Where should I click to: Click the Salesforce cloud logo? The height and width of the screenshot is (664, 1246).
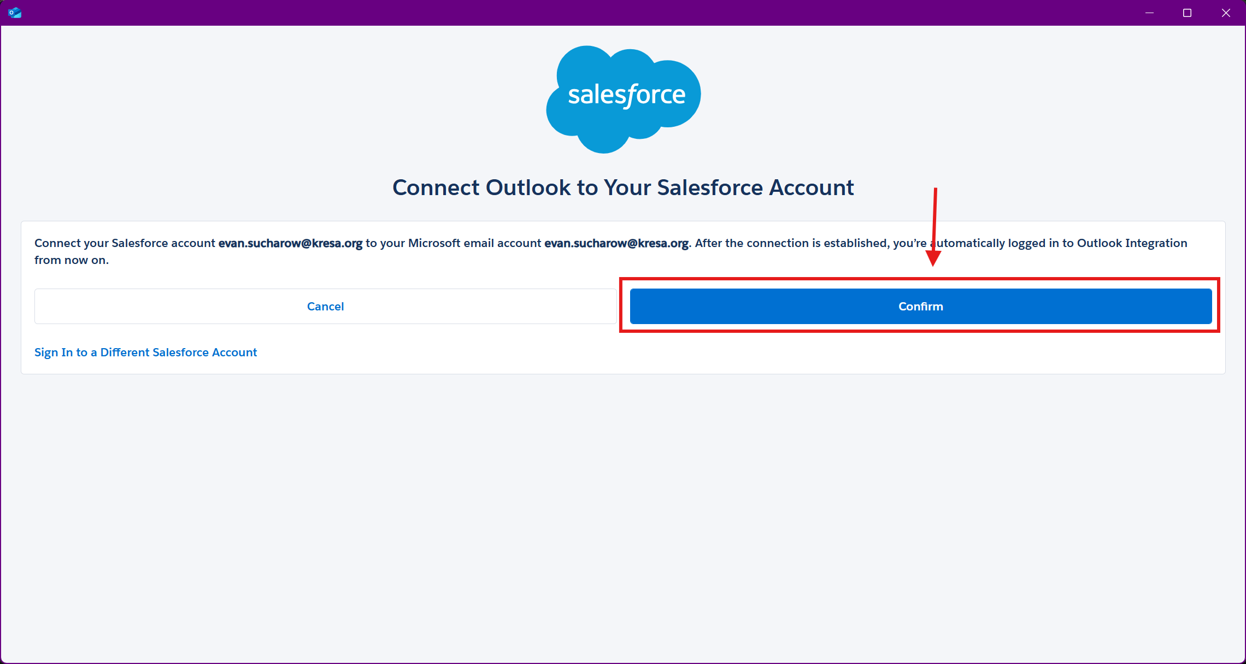[624, 99]
